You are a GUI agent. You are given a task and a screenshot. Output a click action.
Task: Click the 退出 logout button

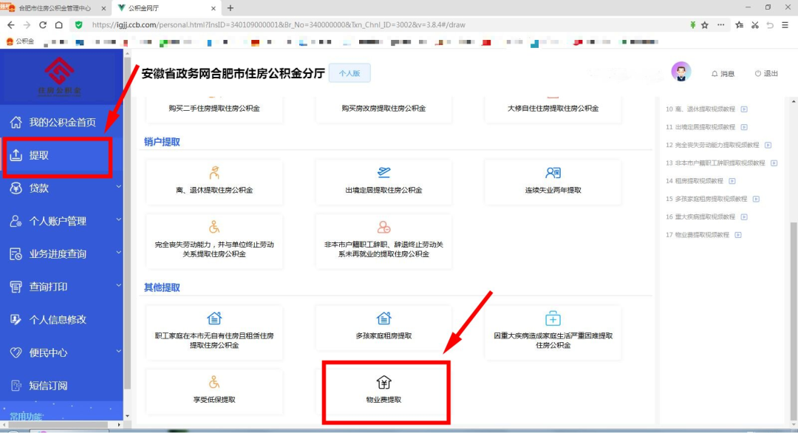pos(766,74)
